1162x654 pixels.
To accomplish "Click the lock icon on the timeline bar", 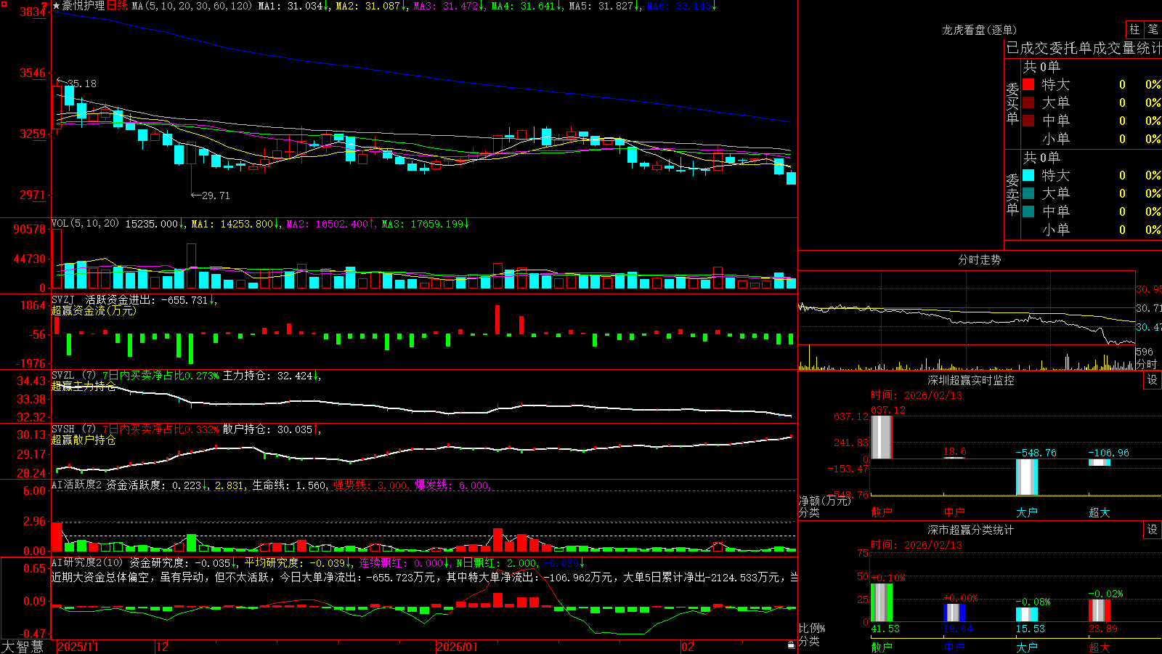I will pyautogui.click(x=791, y=645).
